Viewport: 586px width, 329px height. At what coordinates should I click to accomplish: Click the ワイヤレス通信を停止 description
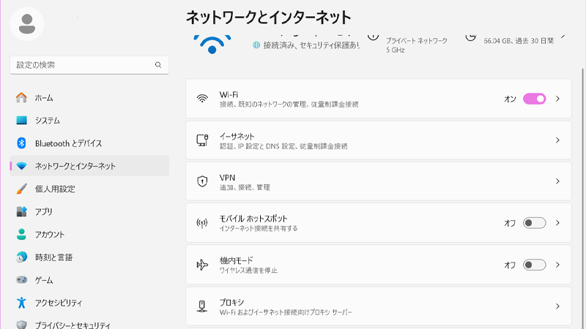click(248, 271)
